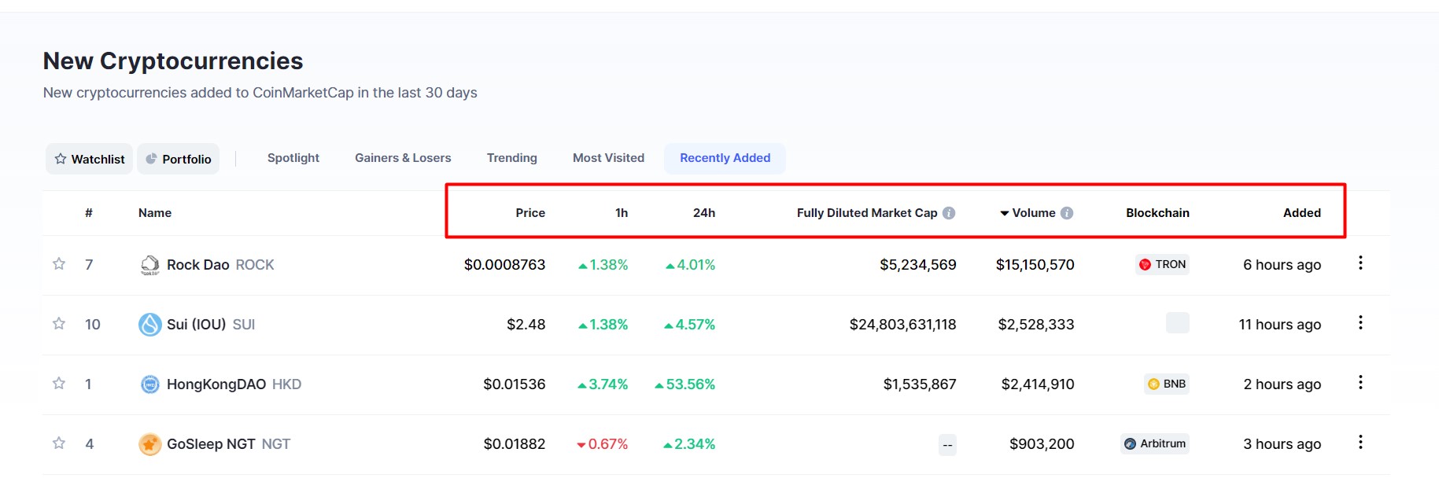Click the Blockchain column header
The width and height of the screenshot is (1439, 478).
[x=1157, y=213]
